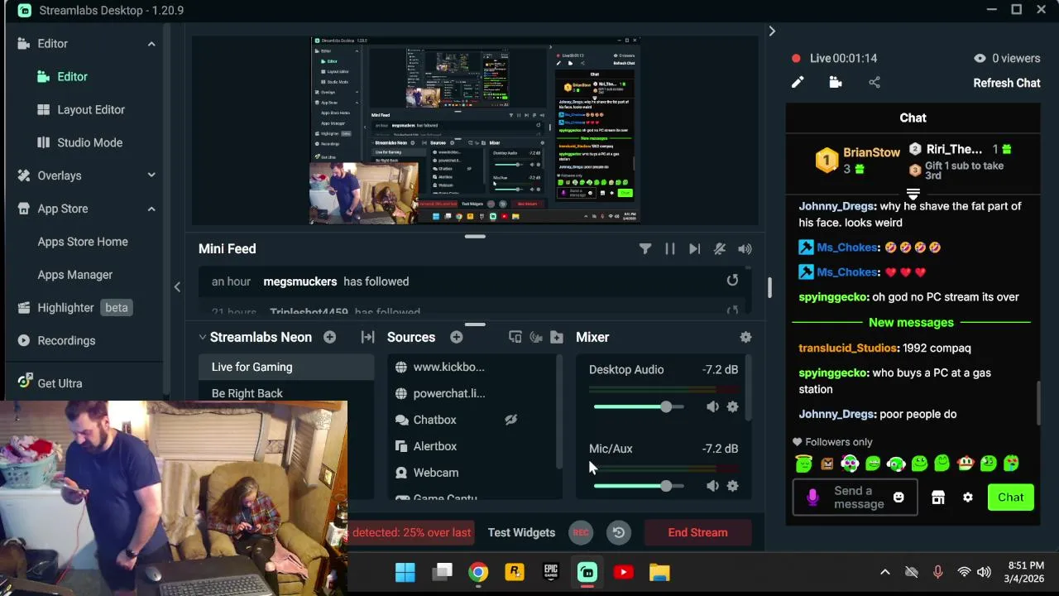
Task: Collapse the sidebar with the left chevron
Action: (x=177, y=286)
